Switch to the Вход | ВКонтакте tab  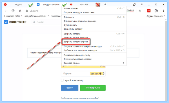click(x=51, y=5)
